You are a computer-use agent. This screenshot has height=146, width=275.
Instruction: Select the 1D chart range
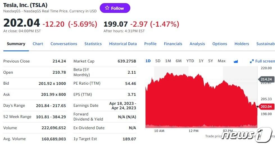point(148,61)
